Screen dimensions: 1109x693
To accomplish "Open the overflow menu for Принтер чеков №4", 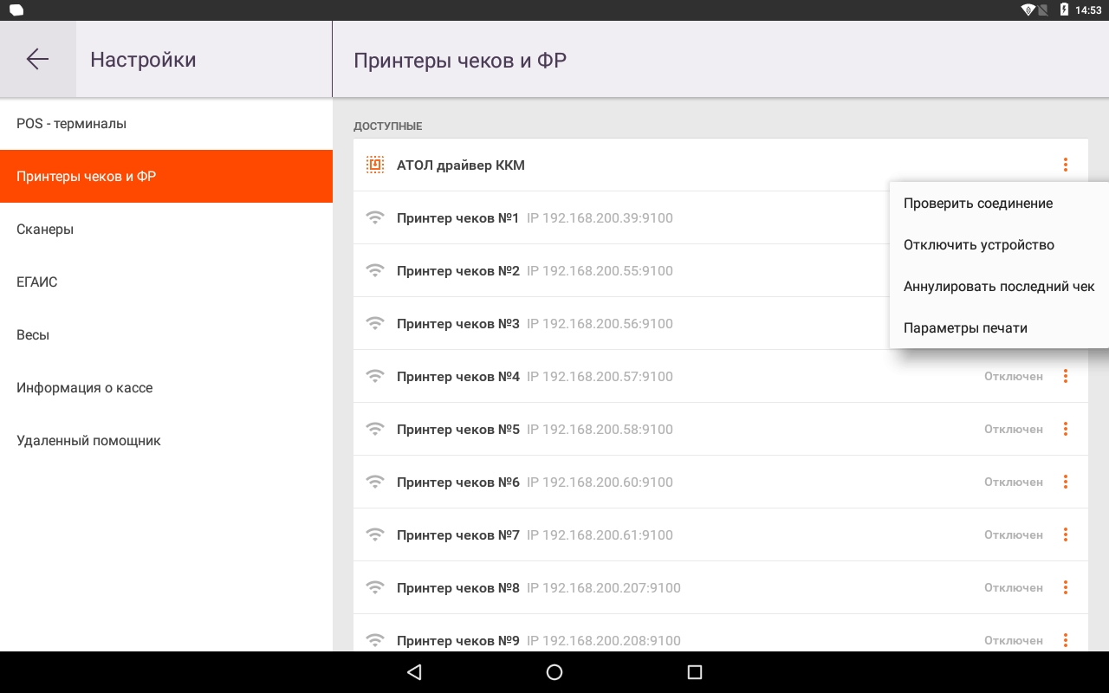I will [x=1066, y=376].
